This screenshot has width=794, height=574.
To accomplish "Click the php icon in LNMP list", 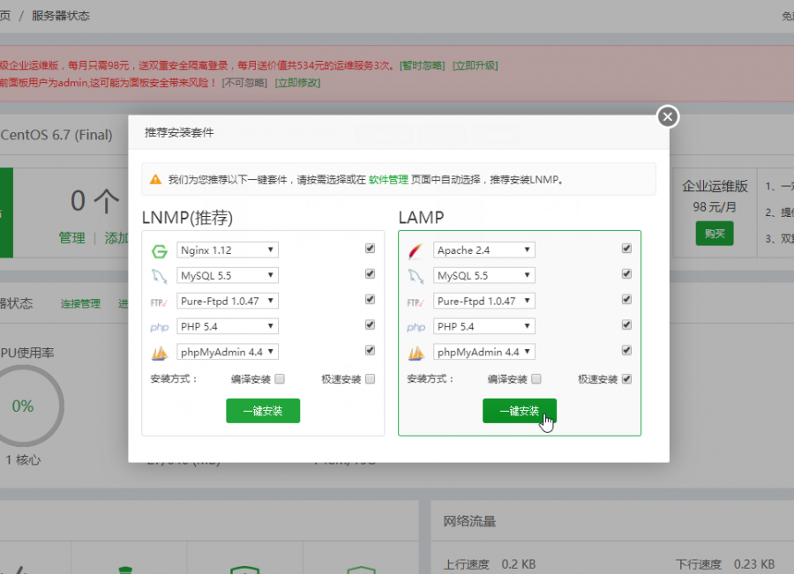I will (159, 327).
